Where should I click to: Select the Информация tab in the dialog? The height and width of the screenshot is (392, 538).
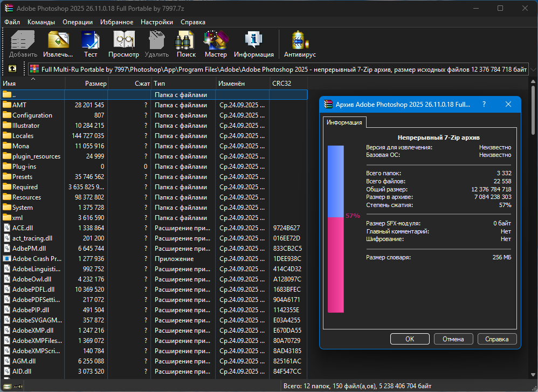tap(344, 122)
